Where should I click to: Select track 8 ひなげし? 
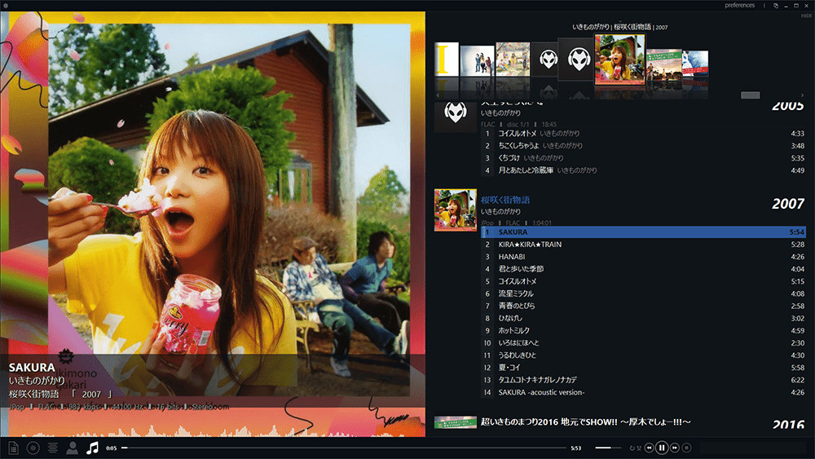coord(644,318)
